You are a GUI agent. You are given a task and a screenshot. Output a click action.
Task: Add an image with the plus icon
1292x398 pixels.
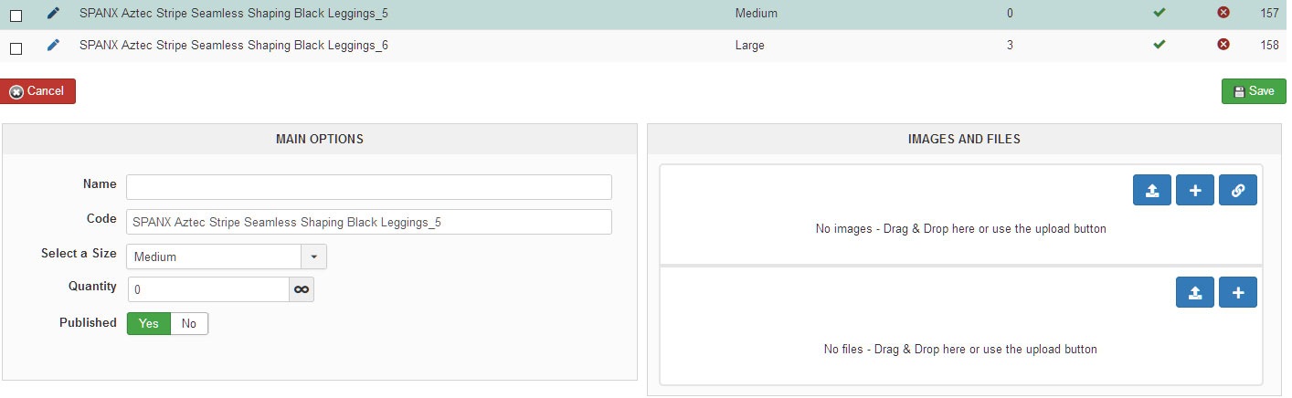(1195, 190)
